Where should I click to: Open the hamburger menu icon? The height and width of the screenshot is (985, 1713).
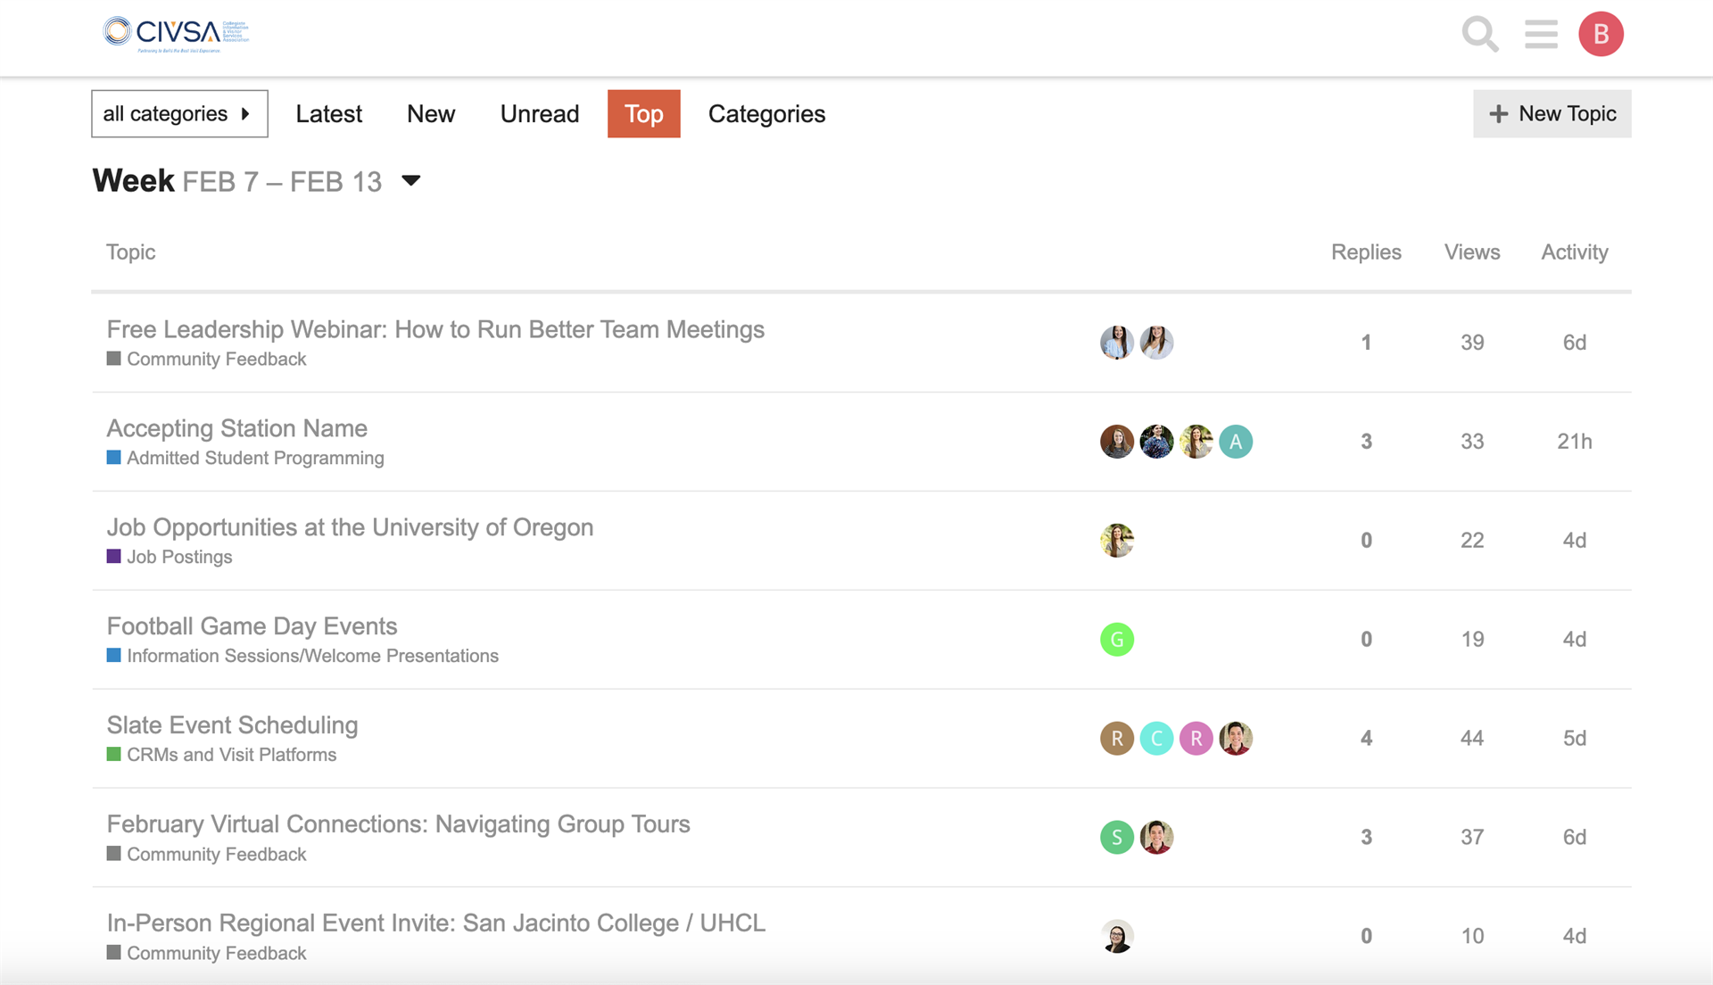coord(1541,35)
